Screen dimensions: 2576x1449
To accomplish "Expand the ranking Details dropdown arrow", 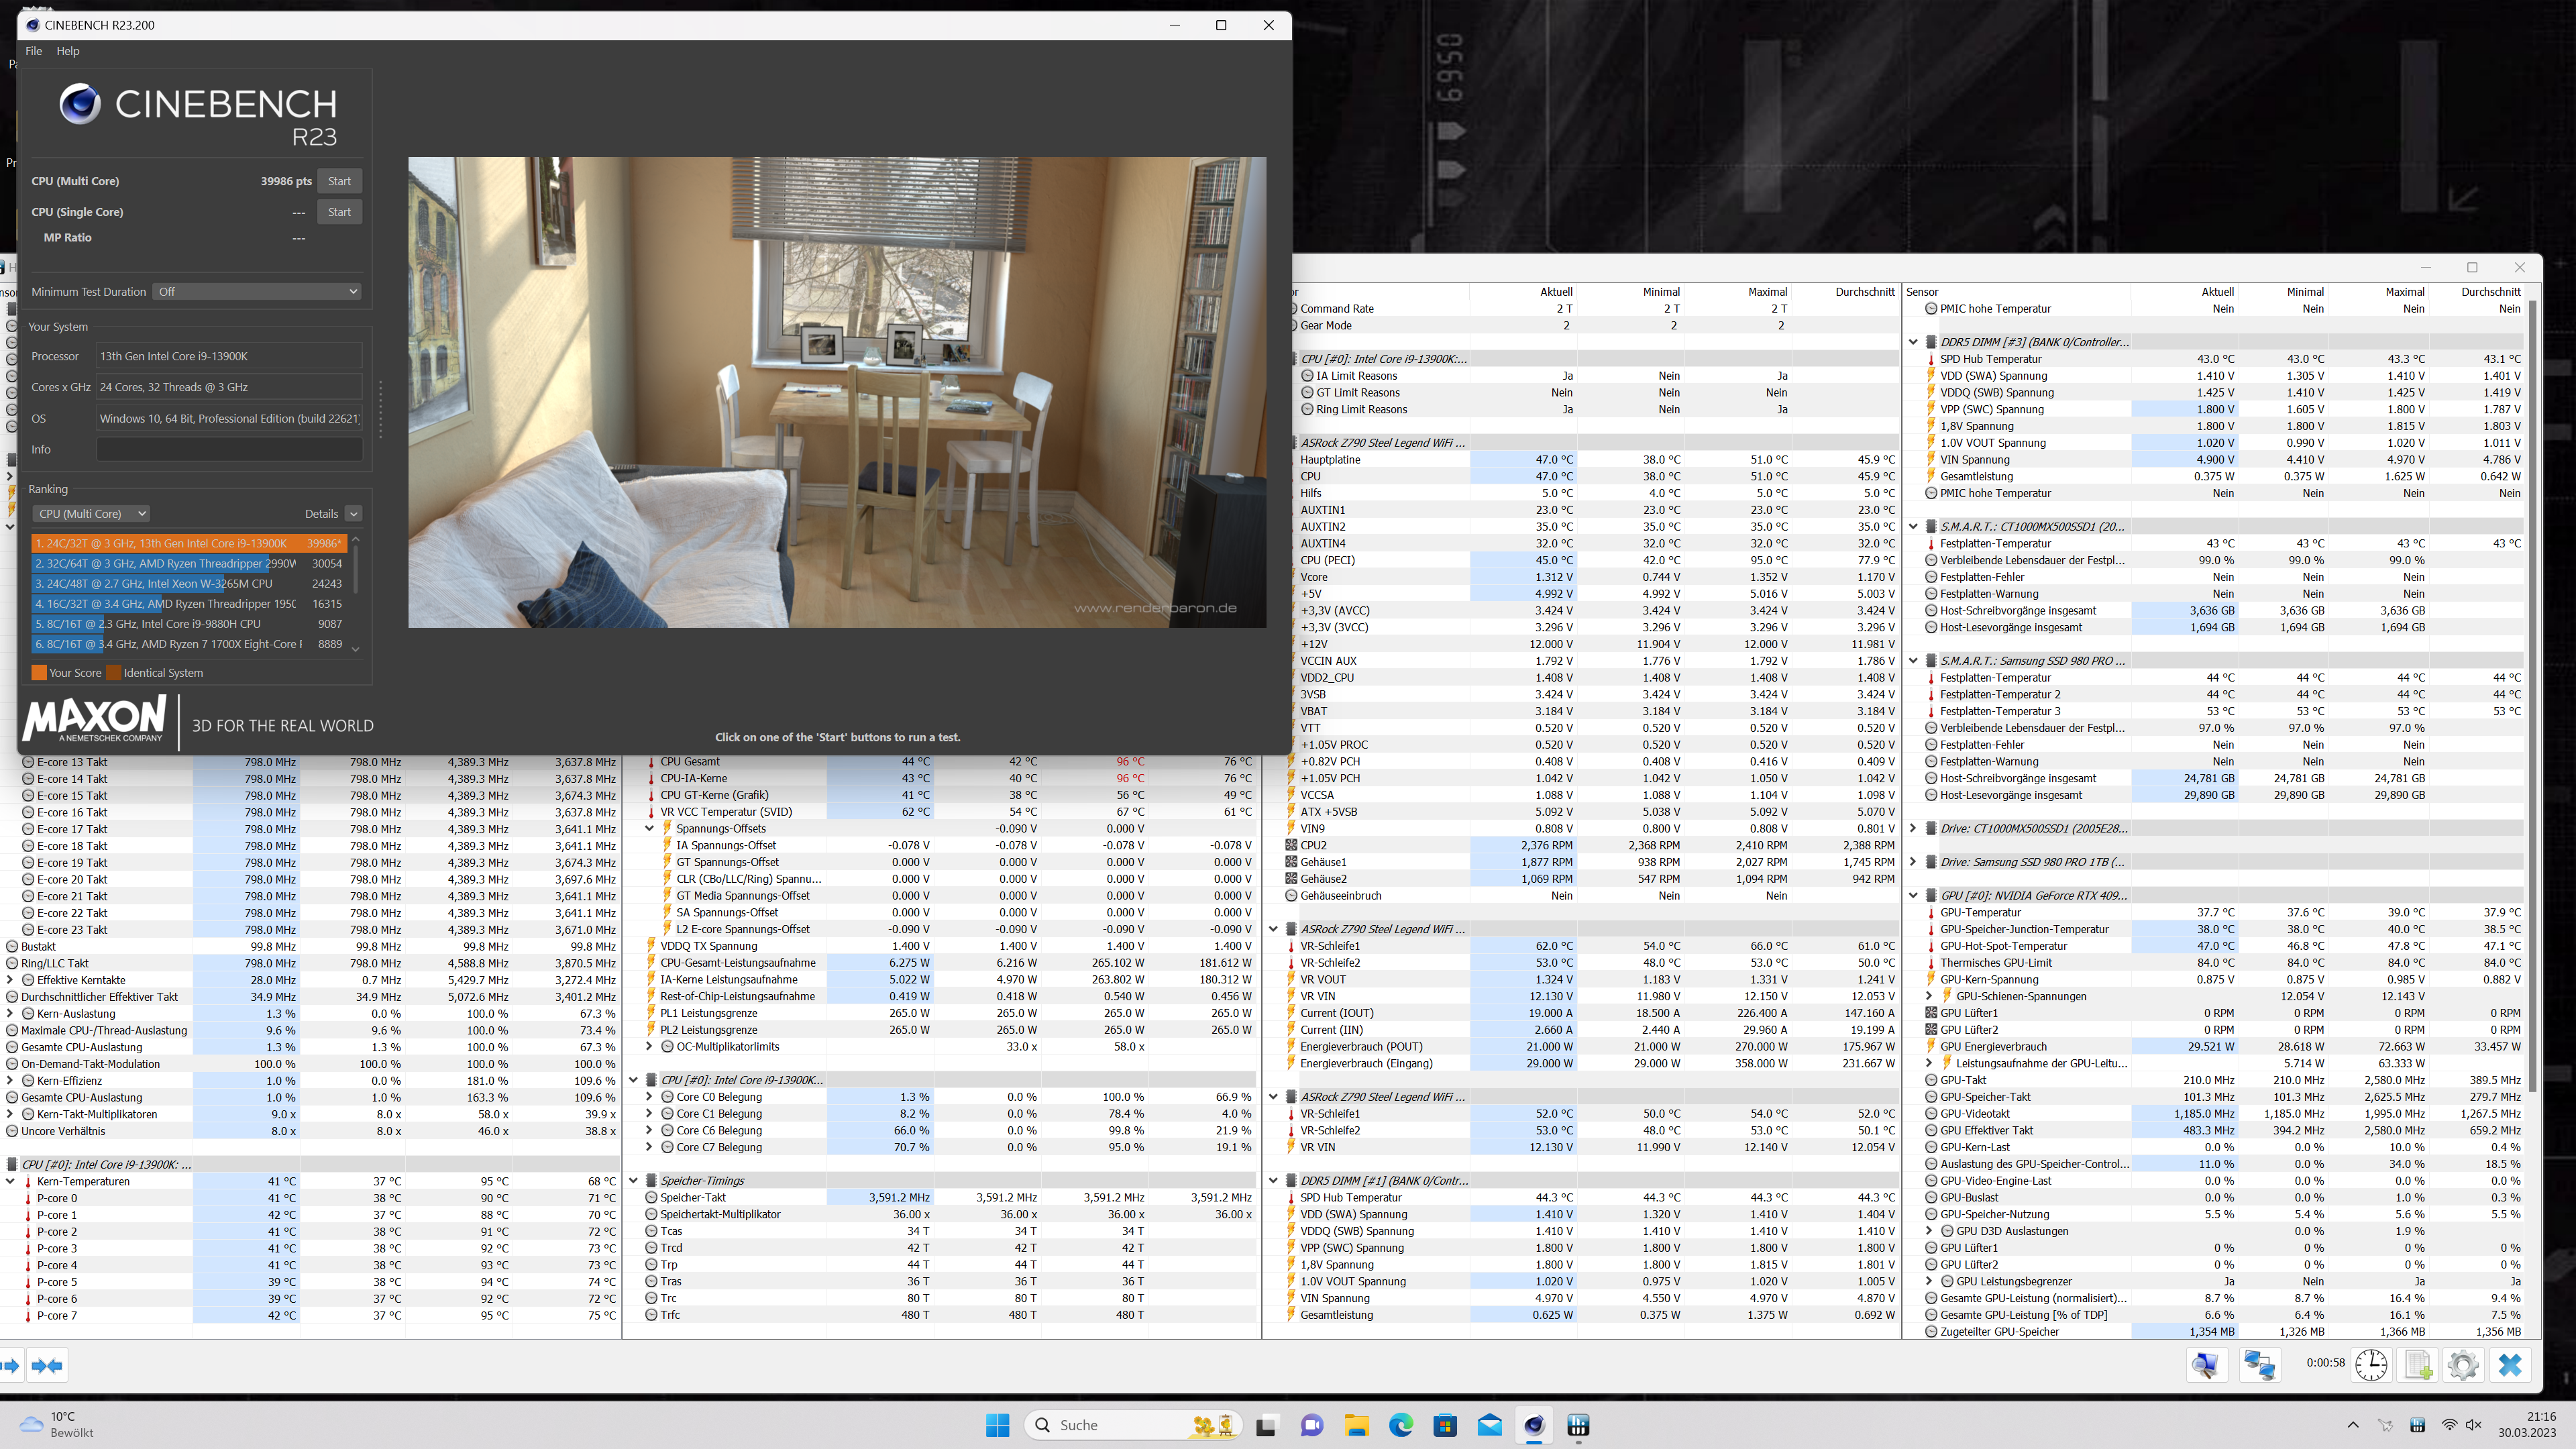I will click(x=353, y=514).
